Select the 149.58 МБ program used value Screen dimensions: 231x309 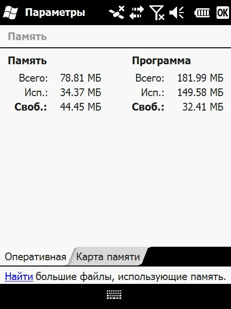(x=200, y=92)
